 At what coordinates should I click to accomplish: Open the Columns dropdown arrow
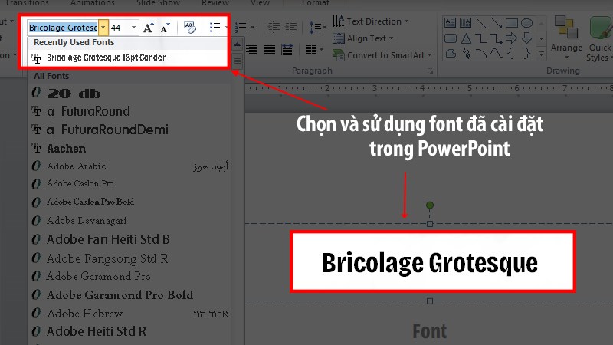[321, 49]
